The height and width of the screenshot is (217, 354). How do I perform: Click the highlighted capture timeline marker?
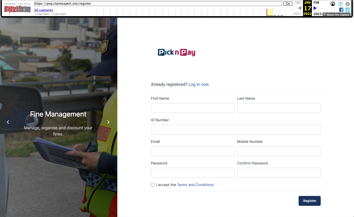click(269, 12)
